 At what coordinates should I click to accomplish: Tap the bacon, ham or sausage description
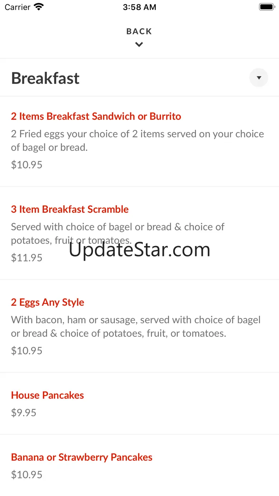136,326
